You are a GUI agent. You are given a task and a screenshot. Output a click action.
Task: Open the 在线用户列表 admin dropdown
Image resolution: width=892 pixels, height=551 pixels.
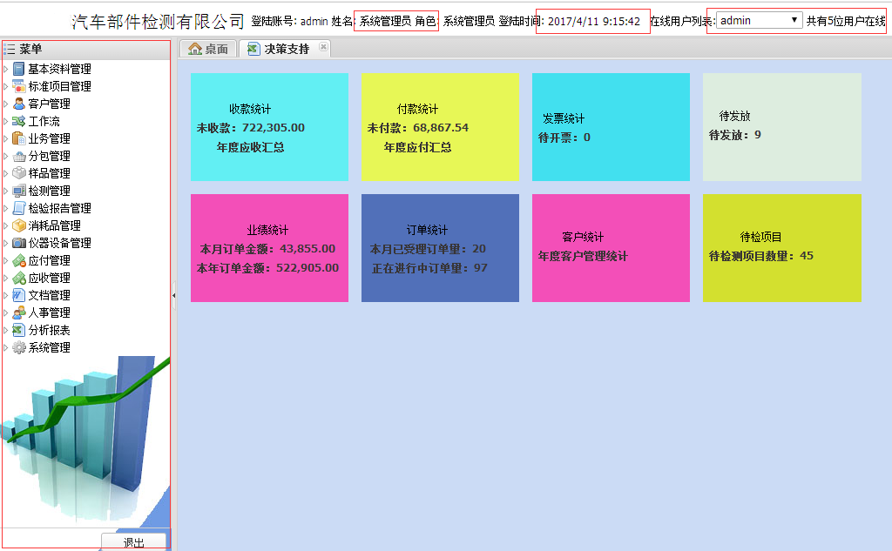tap(759, 21)
